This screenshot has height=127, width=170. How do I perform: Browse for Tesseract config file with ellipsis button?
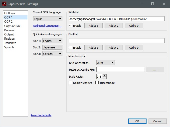155,70
